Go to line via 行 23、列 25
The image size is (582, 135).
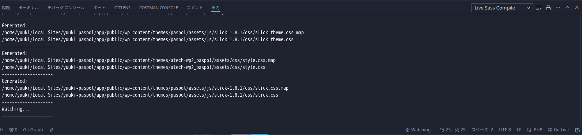coord(453,130)
